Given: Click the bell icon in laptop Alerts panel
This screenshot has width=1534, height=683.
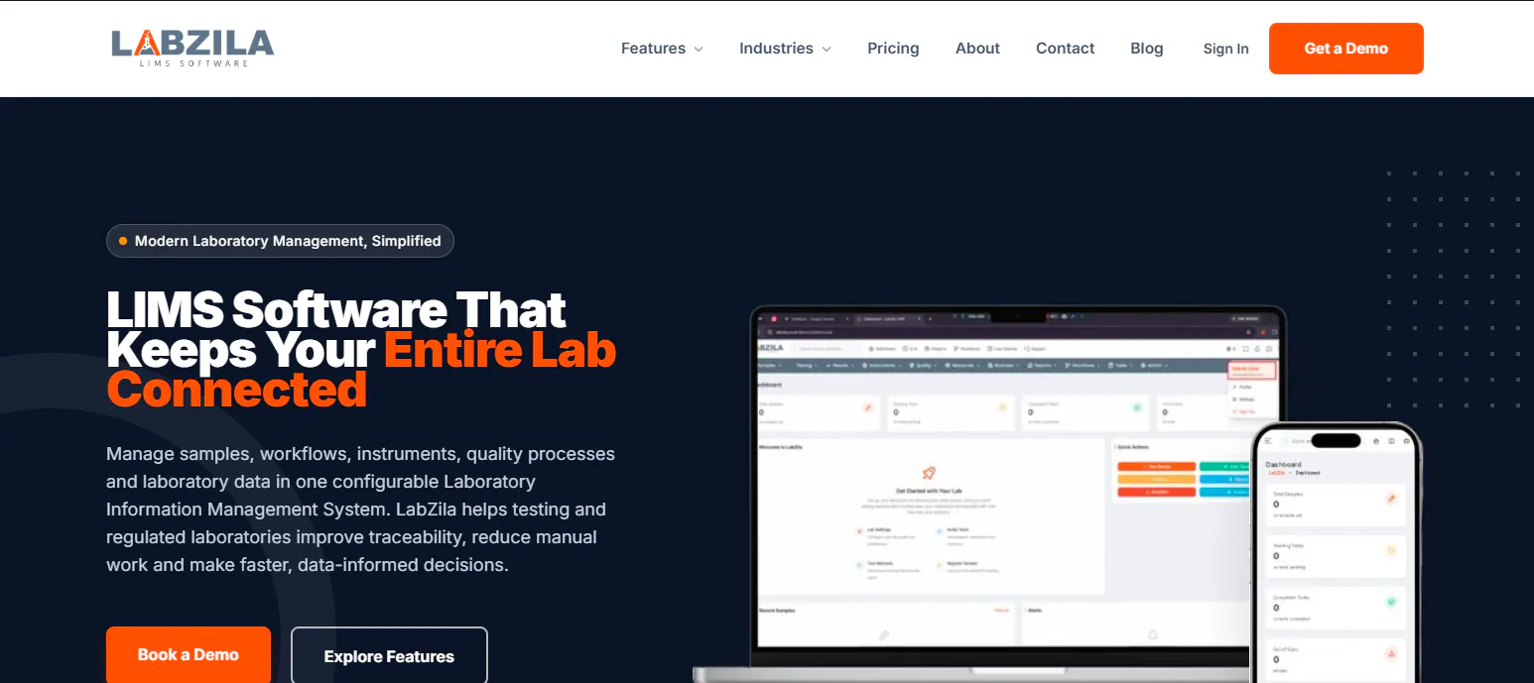Looking at the screenshot, I should tap(1153, 634).
